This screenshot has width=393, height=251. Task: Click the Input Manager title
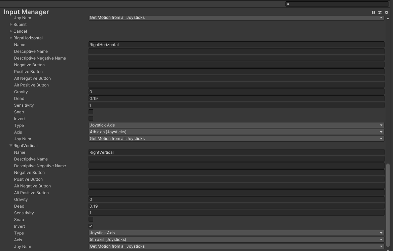[26, 12]
